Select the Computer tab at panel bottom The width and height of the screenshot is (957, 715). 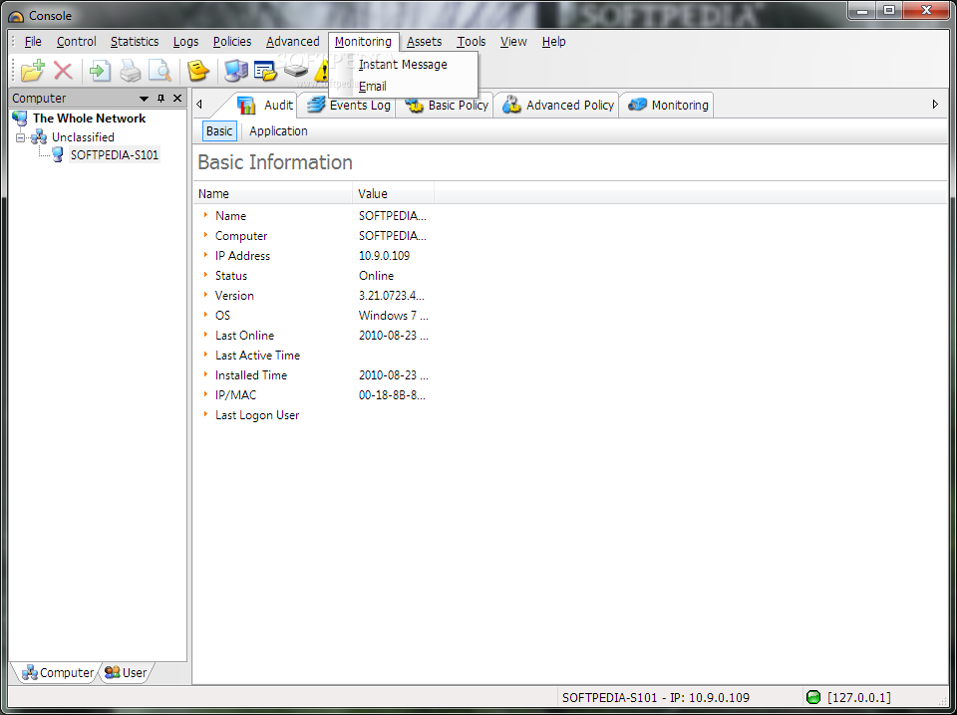coord(58,672)
